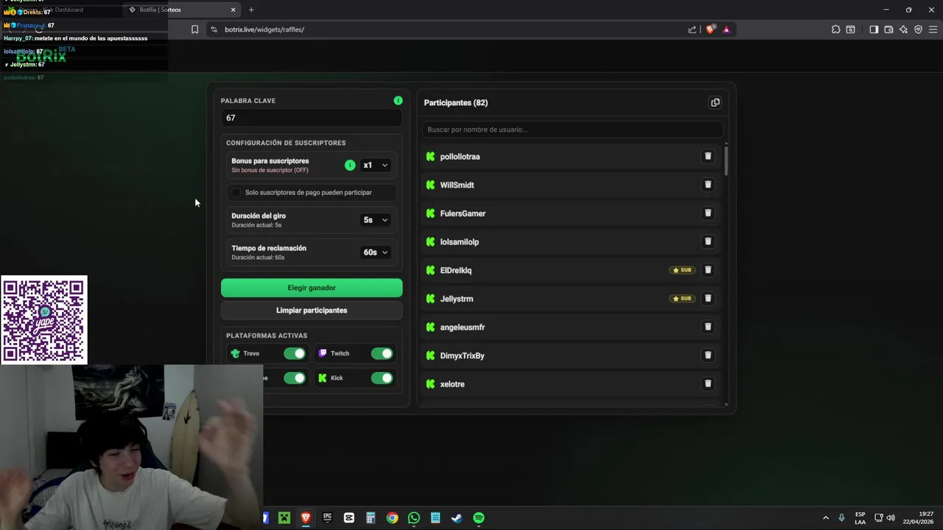Open the ESP LAA language indicator
Viewport: 943px width, 530px height.
click(860, 518)
